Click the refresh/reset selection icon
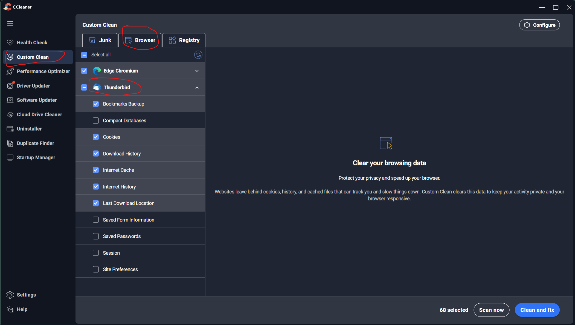The height and width of the screenshot is (325, 575). [x=198, y=55]
